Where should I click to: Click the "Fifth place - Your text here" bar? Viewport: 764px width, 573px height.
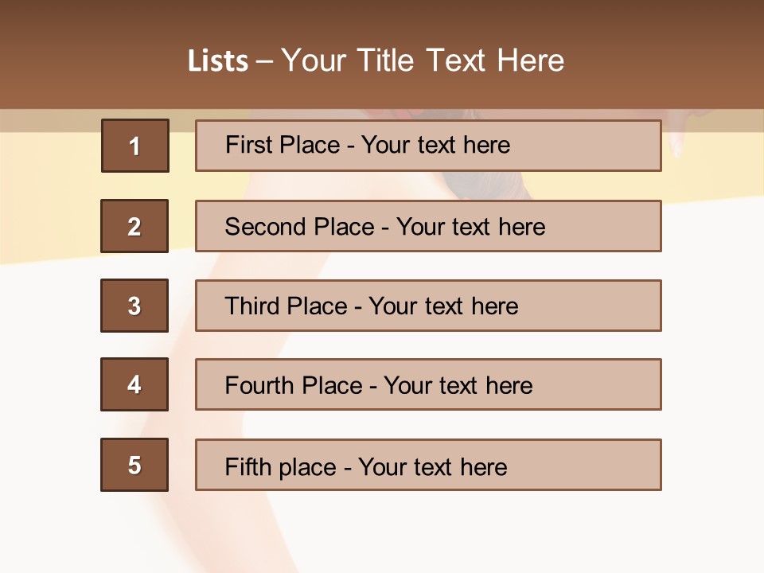(x=428, y=465)
